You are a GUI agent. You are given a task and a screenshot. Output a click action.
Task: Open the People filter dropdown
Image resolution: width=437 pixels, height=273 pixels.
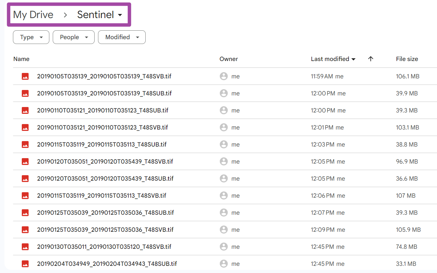[x=74, y=37]
